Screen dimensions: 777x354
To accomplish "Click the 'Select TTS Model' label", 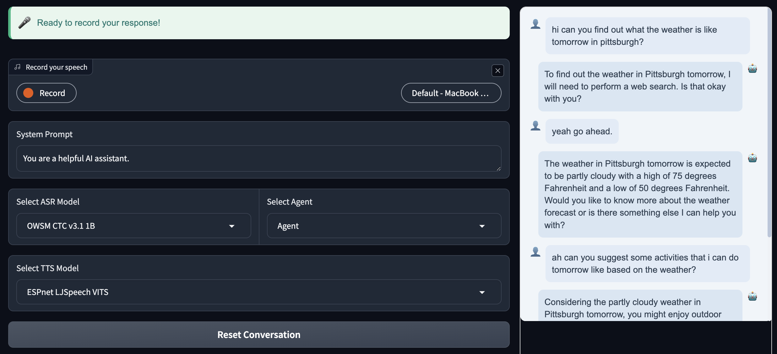I will (47, 268).
